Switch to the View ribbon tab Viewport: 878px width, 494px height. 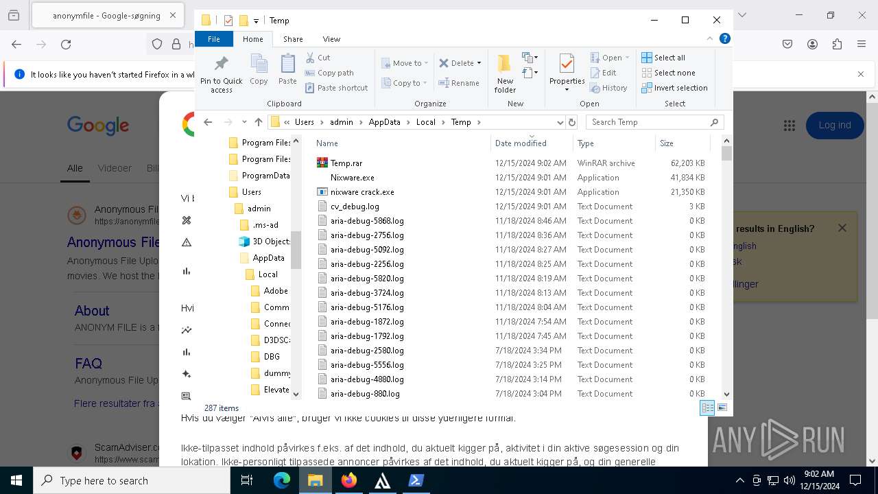[331, 39]
